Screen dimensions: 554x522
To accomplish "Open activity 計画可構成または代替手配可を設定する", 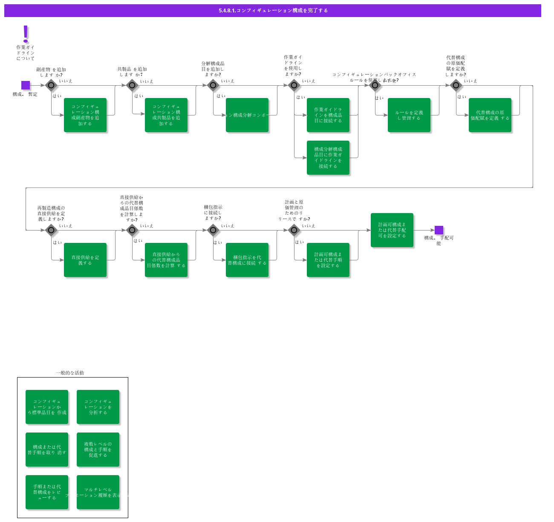I will pos(392,230).
